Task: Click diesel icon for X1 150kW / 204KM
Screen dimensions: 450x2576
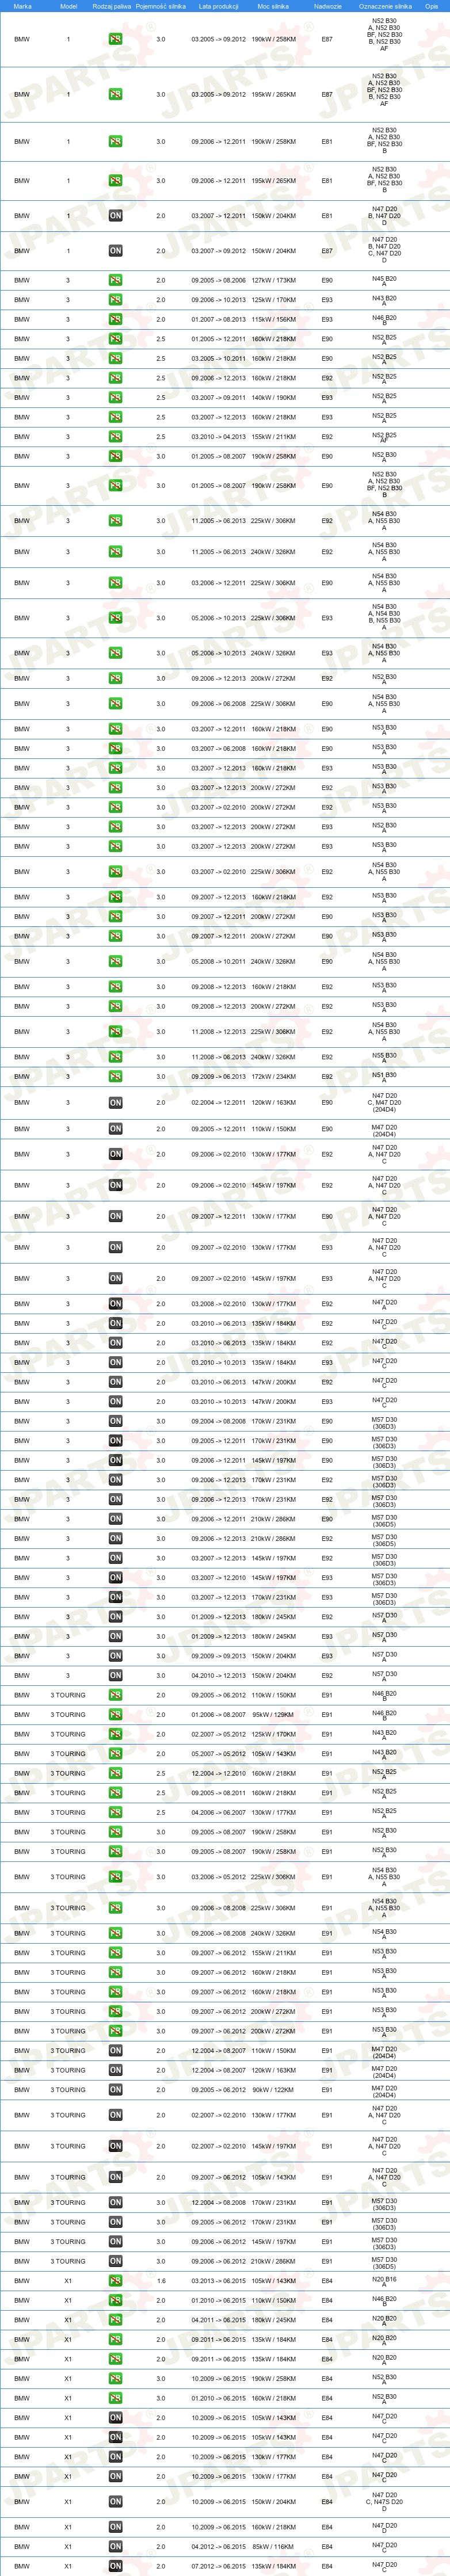Action: (115, 2501)
